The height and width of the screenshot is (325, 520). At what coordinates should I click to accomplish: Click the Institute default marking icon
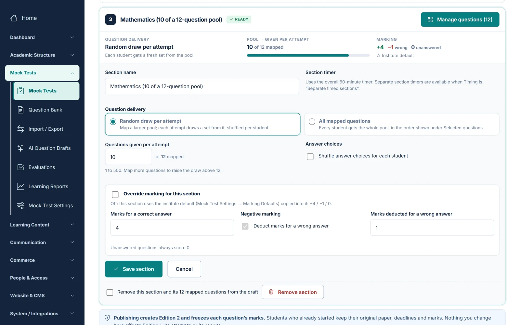tap(379, 56)
